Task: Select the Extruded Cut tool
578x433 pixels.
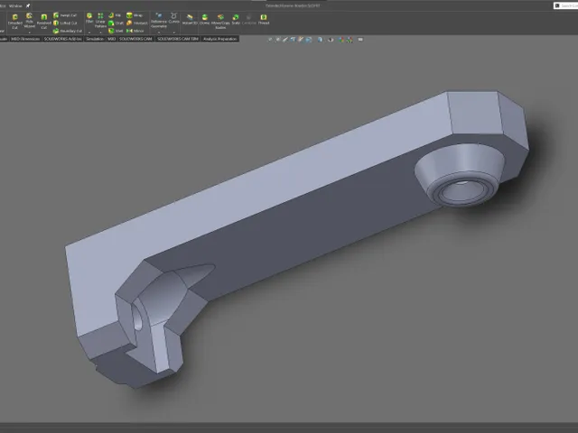Action: 15,22
